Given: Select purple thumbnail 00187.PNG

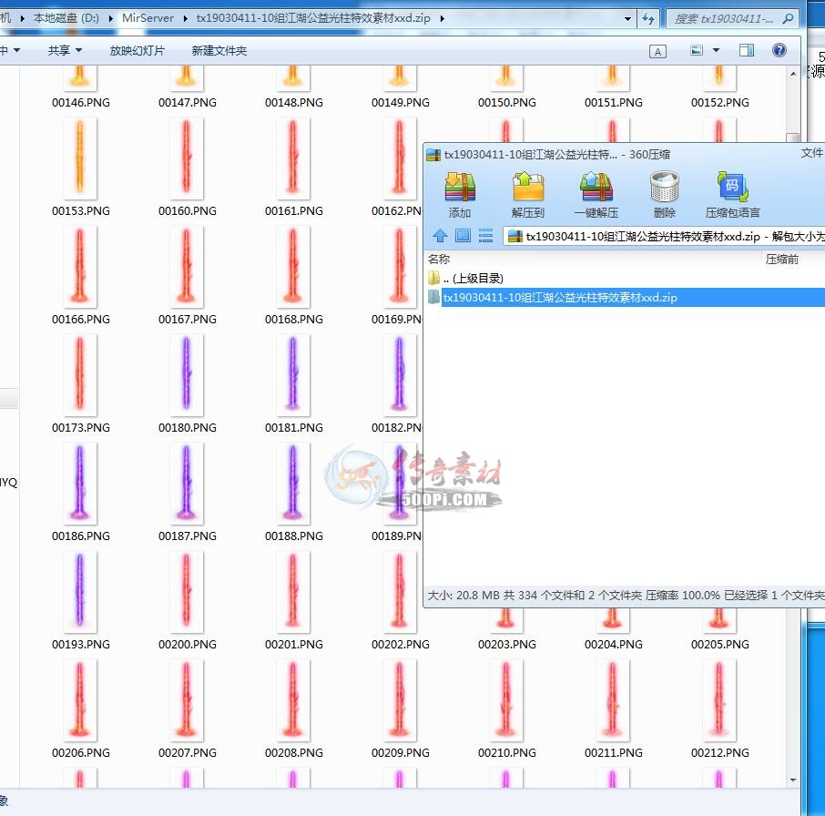Looking at the screenshot, I should pyautogui.click(x=187, y=483).
